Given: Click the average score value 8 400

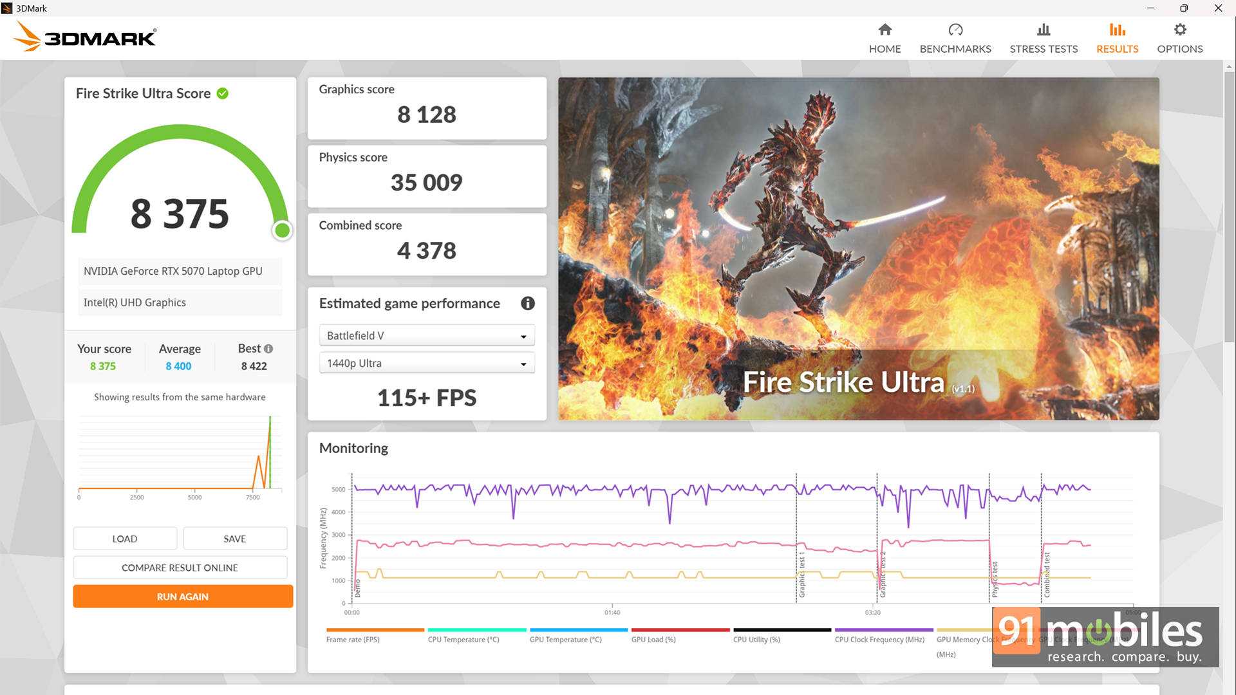Looking at the screenshot, I should point(178,366).
